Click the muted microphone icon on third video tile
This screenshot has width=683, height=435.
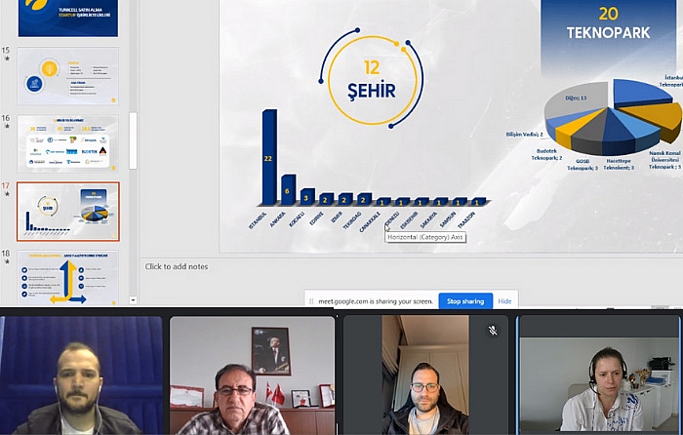pos(493,331)
